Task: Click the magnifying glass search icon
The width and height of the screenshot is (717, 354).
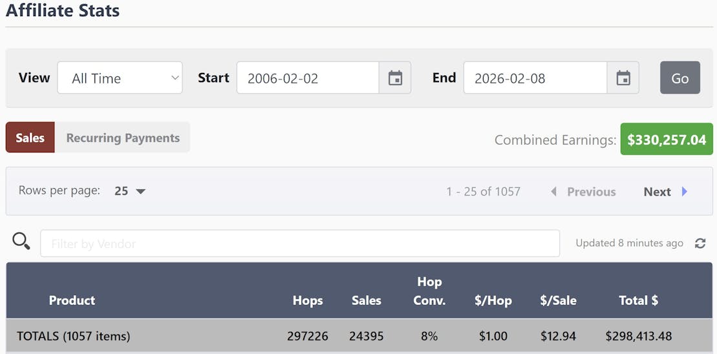Action: [21, 242]
